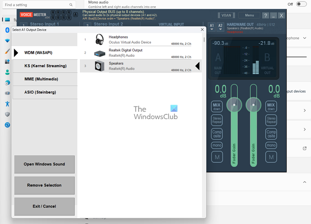This screenshot has height=224, width=311.
Task: Open the A2 hardware output dropdown
Action: [220, 27]
